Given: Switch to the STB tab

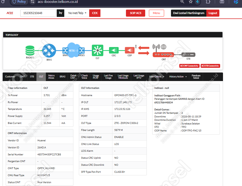Looking at the screenshot, I should (32, 77).
